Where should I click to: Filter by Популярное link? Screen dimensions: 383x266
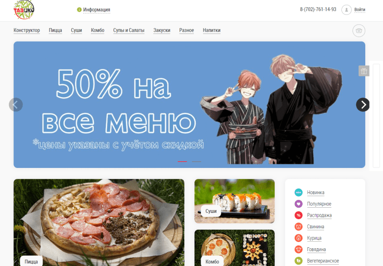[x=319, y=204]
